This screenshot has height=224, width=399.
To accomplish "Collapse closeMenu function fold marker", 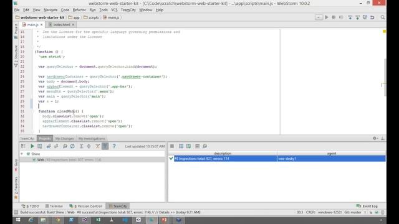I will [32, 111].
